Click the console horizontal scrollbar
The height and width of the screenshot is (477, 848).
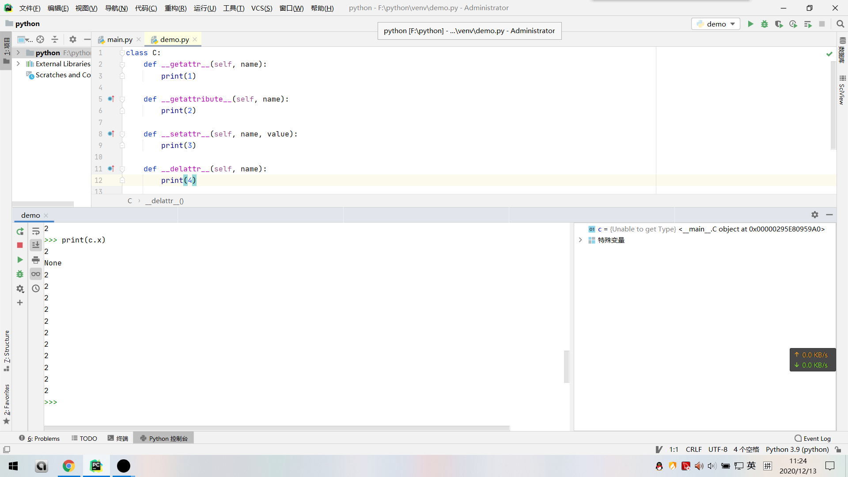(x=277, y=428)
